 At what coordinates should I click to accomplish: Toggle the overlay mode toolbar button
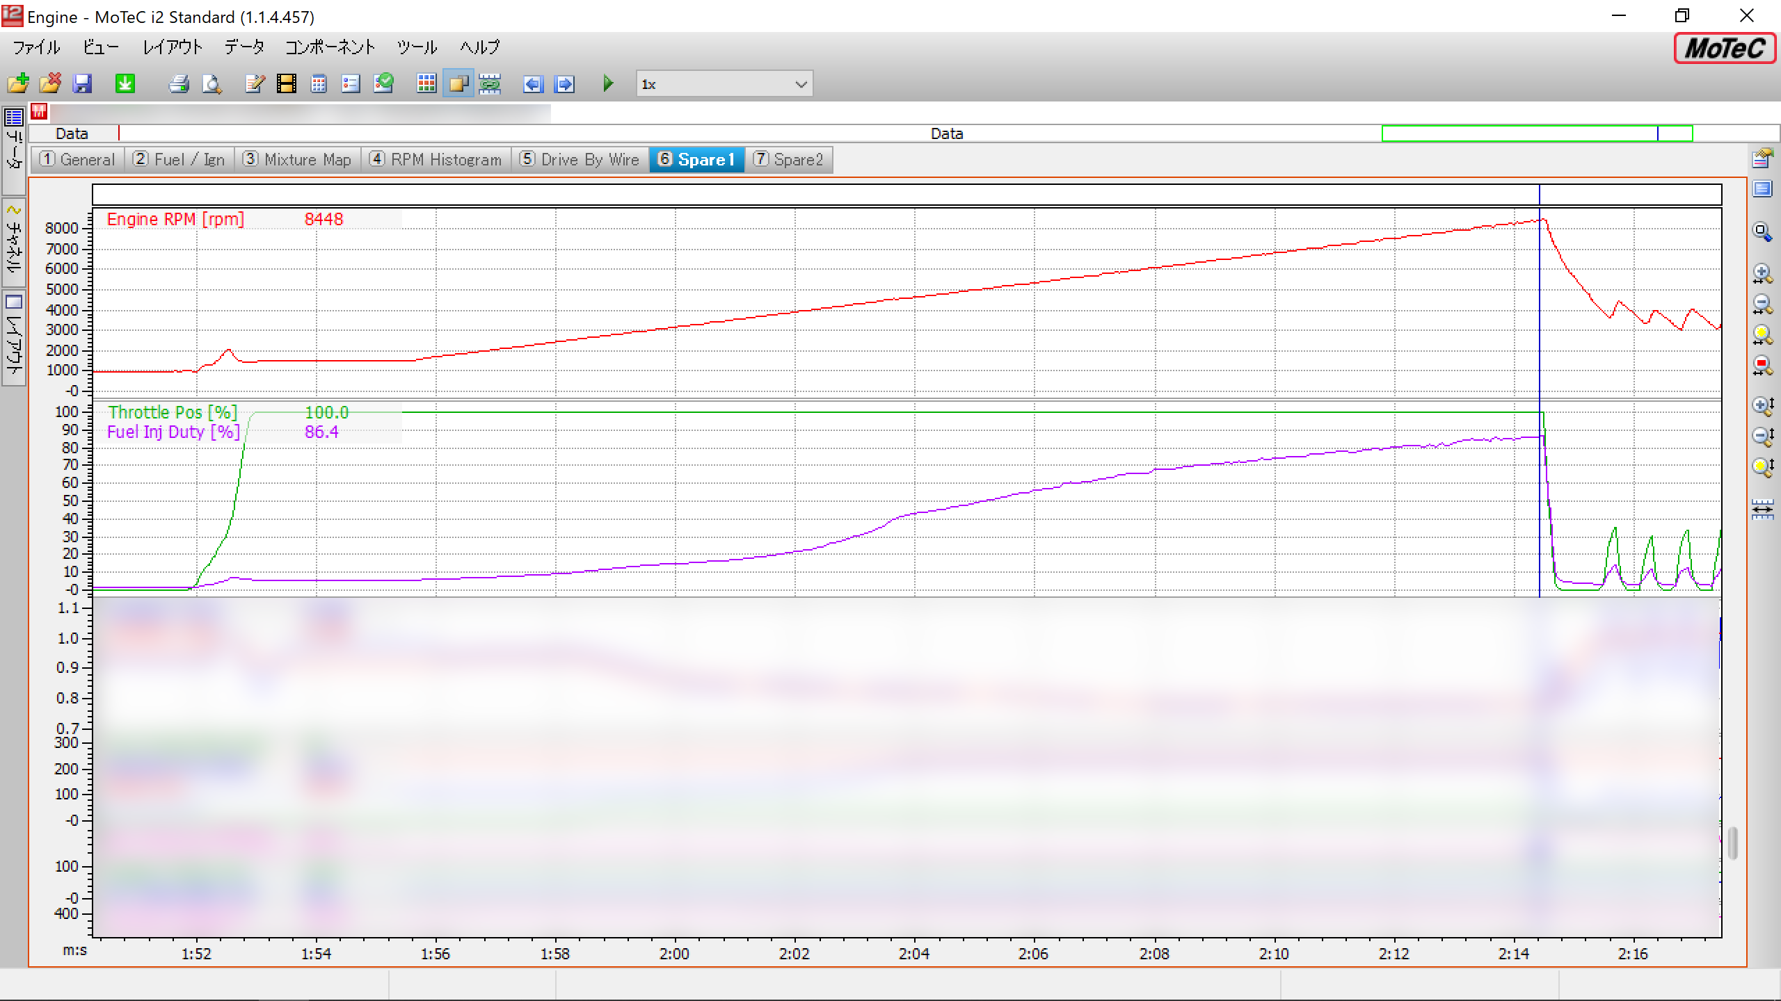458,84
